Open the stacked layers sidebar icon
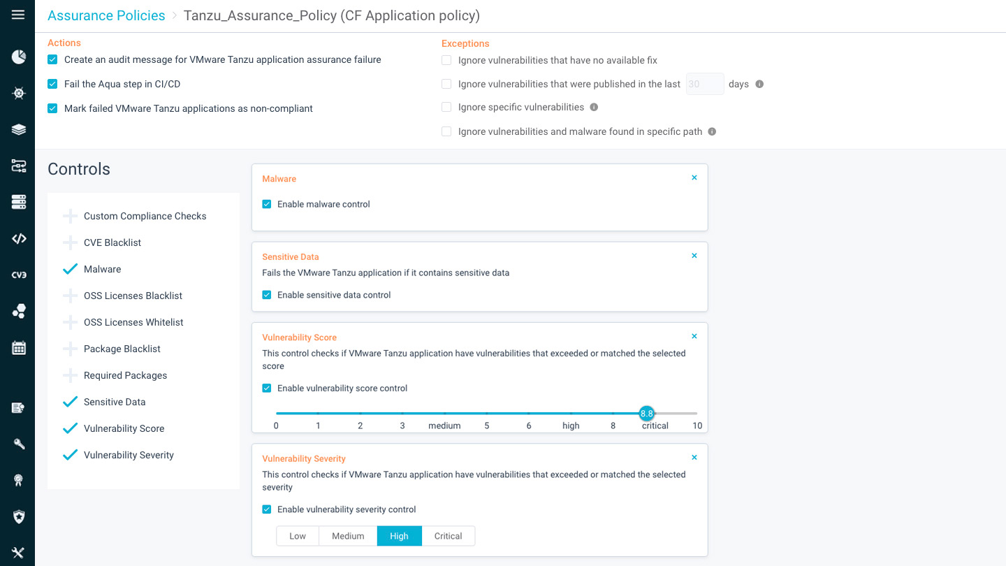1006x566 pixels. point(19,129)
